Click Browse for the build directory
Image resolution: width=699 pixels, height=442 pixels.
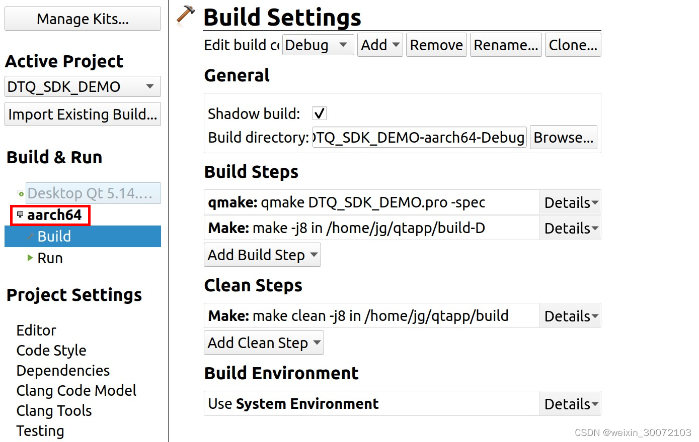(x=563, y=137)
